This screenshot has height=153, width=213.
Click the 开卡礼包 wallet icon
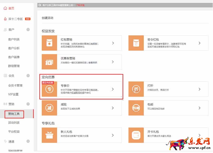tap(136, 135)
